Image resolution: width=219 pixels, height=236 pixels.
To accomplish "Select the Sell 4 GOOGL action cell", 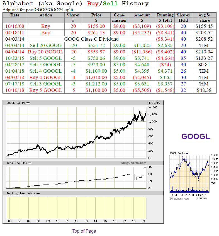I will 46,71.
